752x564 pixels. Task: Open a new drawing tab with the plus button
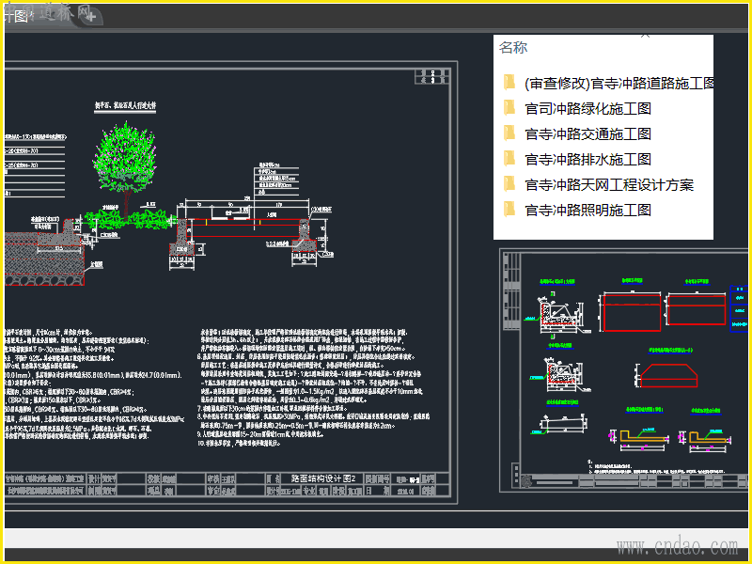[91, 17]
